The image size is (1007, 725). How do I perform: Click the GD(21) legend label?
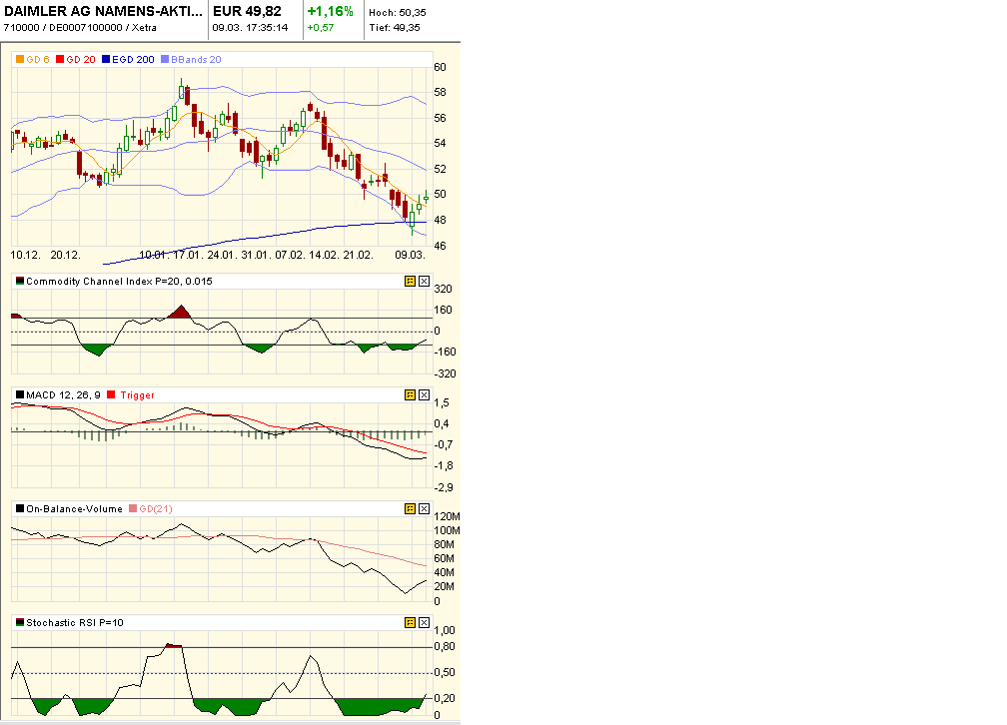(x=156, y=508)
